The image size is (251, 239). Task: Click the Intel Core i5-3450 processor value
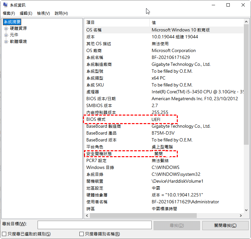point(197,92)
